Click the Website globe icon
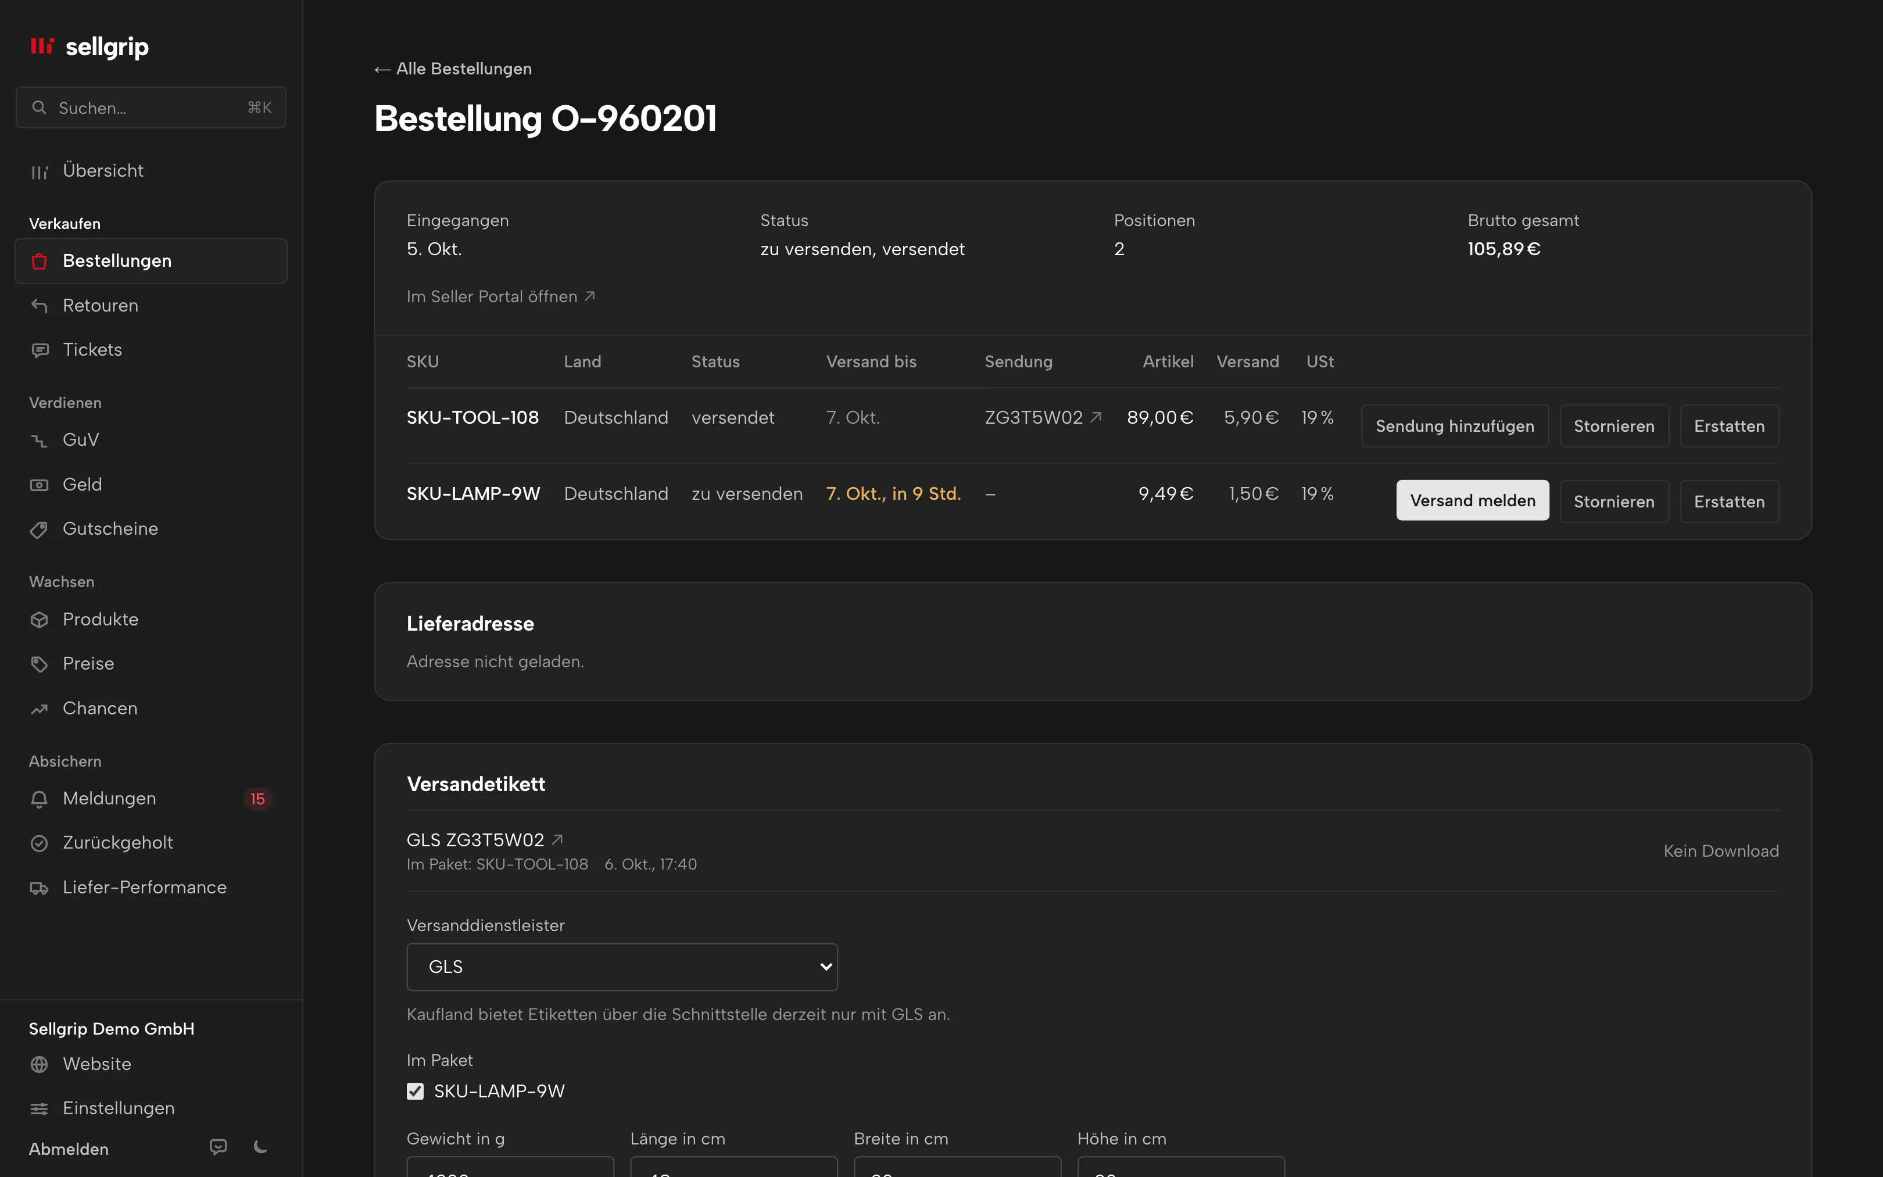The image size is (1883, 1177). [x=39, y=1064]
